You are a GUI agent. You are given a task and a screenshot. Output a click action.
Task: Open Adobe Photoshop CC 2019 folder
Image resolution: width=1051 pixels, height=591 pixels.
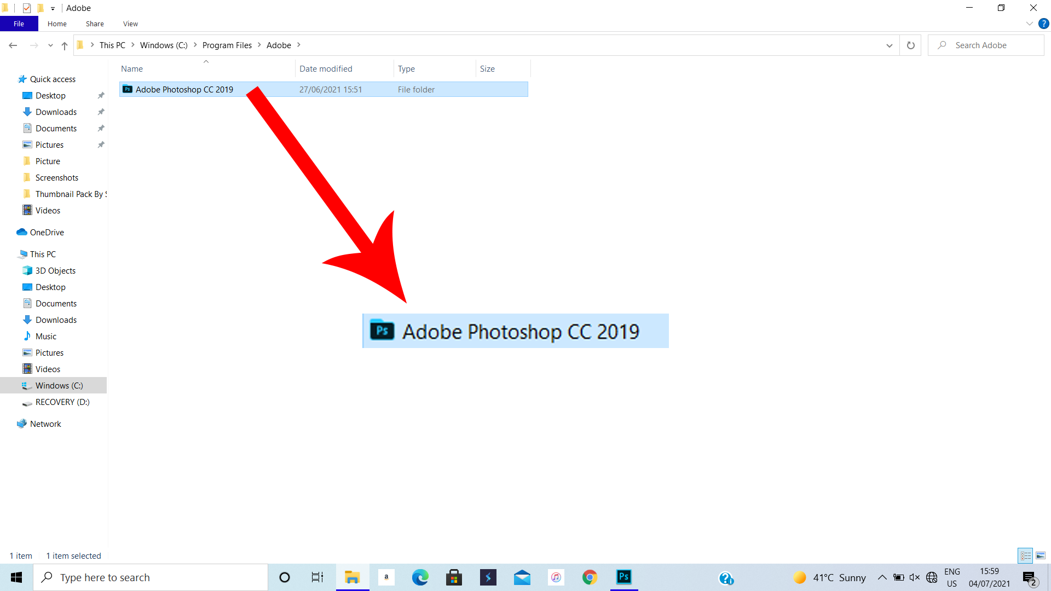(x=184, y=89)
